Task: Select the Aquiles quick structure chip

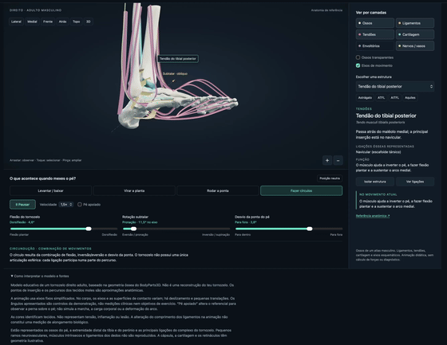Action: [x=410, y=98]
